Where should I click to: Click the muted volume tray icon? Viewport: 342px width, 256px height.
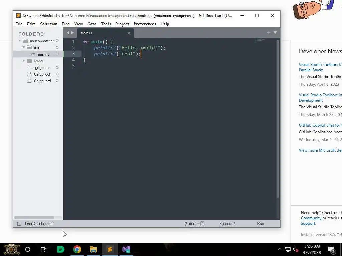[296, 249]
